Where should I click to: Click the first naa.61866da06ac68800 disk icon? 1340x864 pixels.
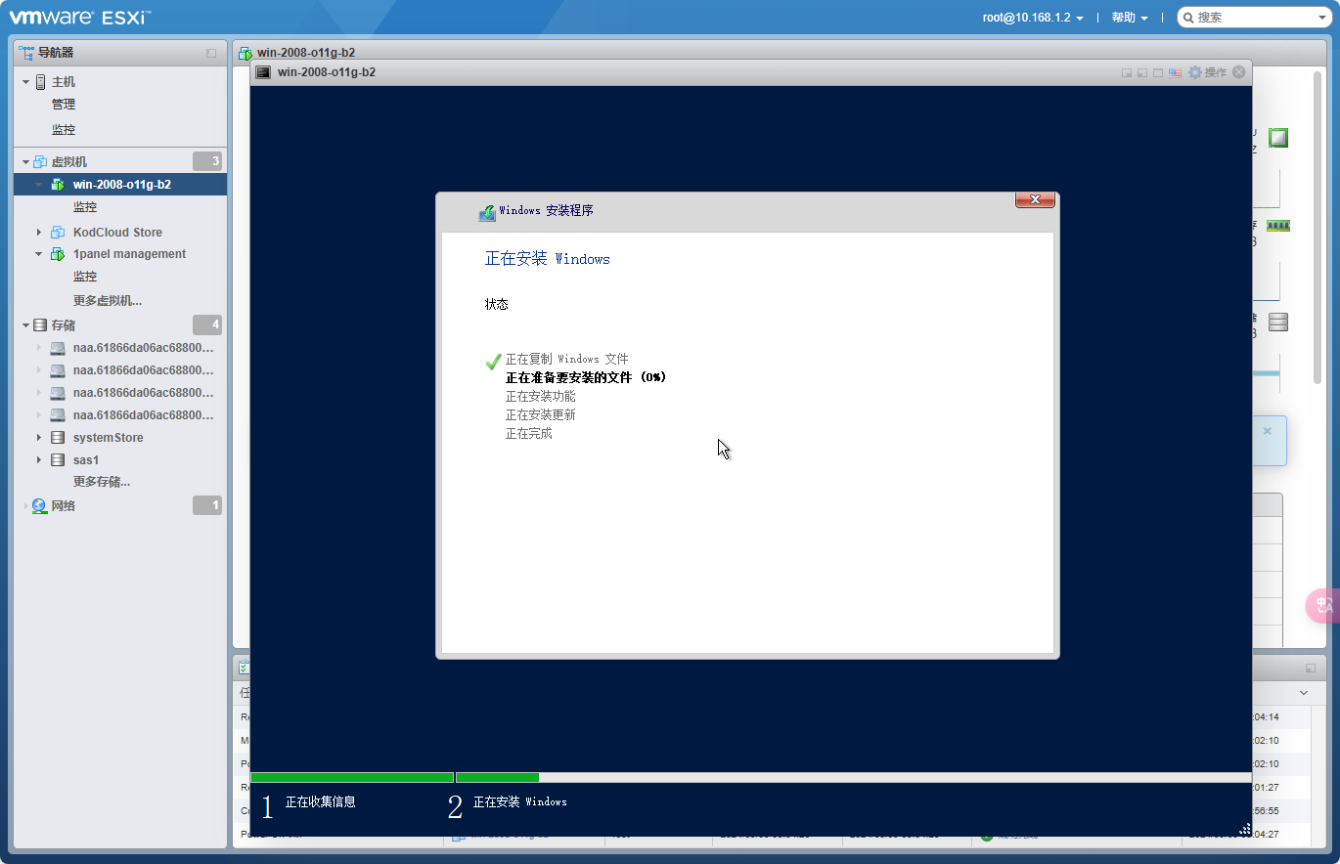click(58, 348)
